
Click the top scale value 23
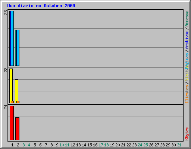pyautogui.click(x=6, y=13)
